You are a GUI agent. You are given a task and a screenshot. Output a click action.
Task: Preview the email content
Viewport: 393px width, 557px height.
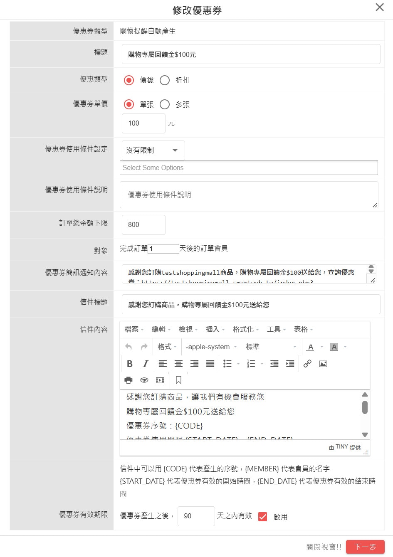(x=144, y=380)
